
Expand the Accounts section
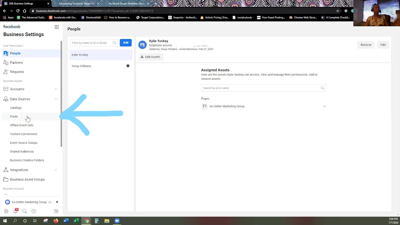(x=56, y=89)
